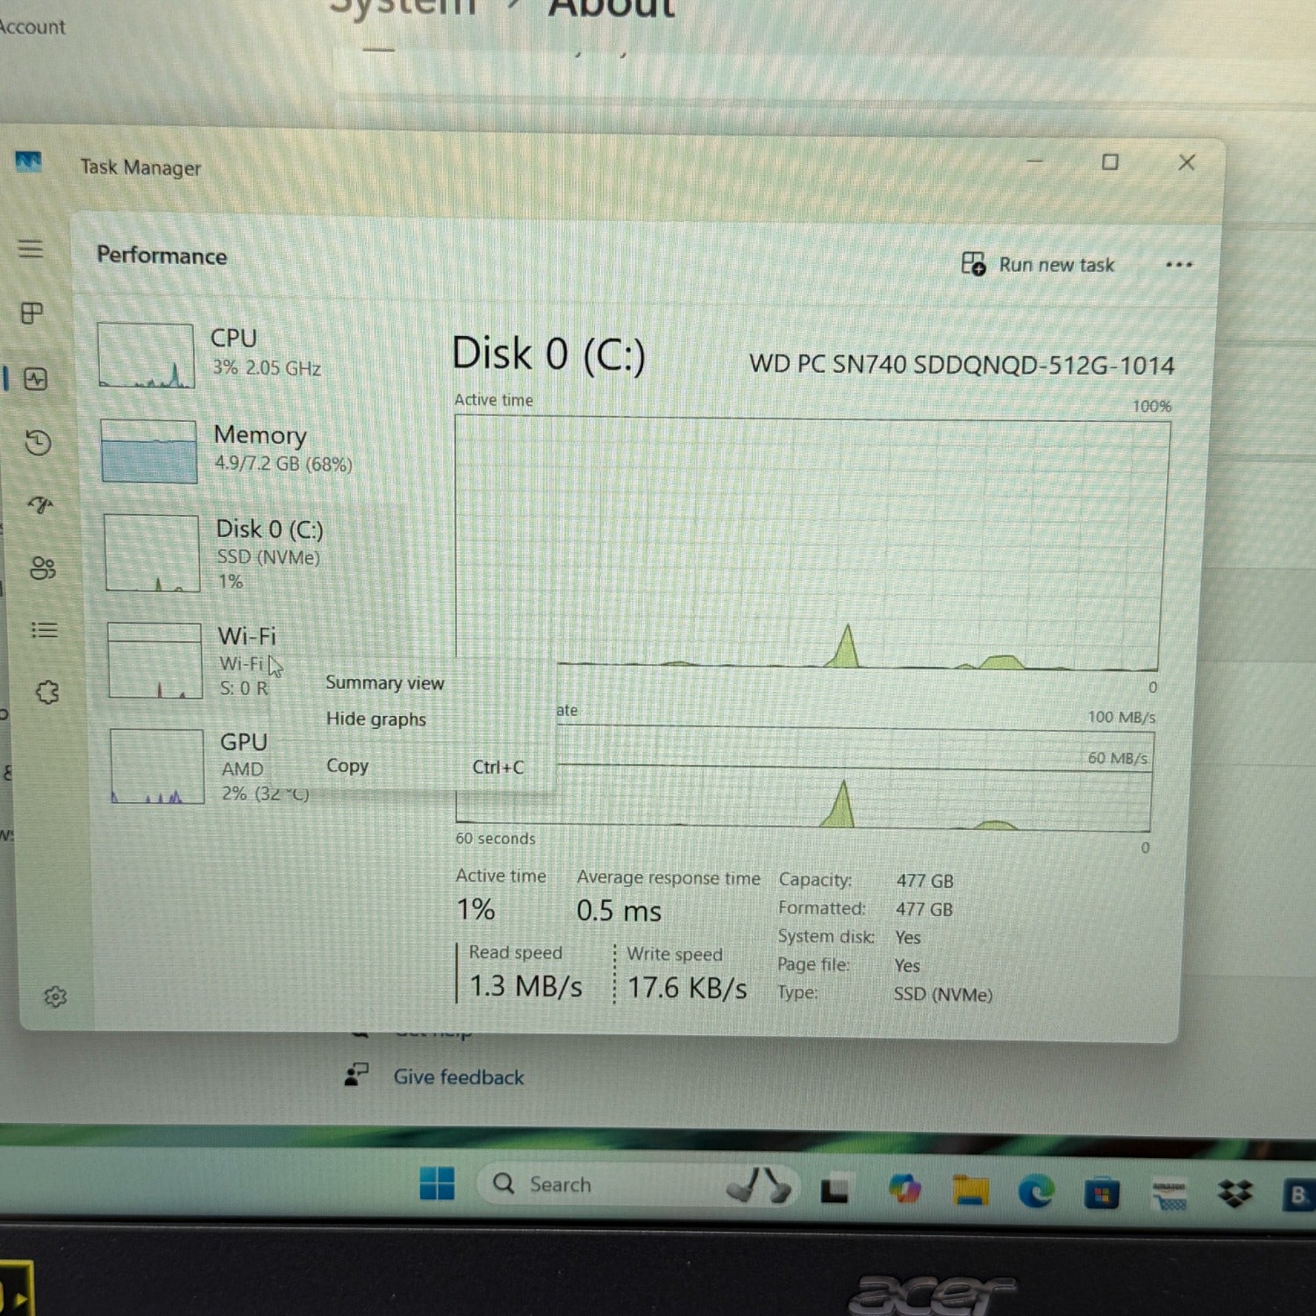Open the Services page icon

click(47, 693)
